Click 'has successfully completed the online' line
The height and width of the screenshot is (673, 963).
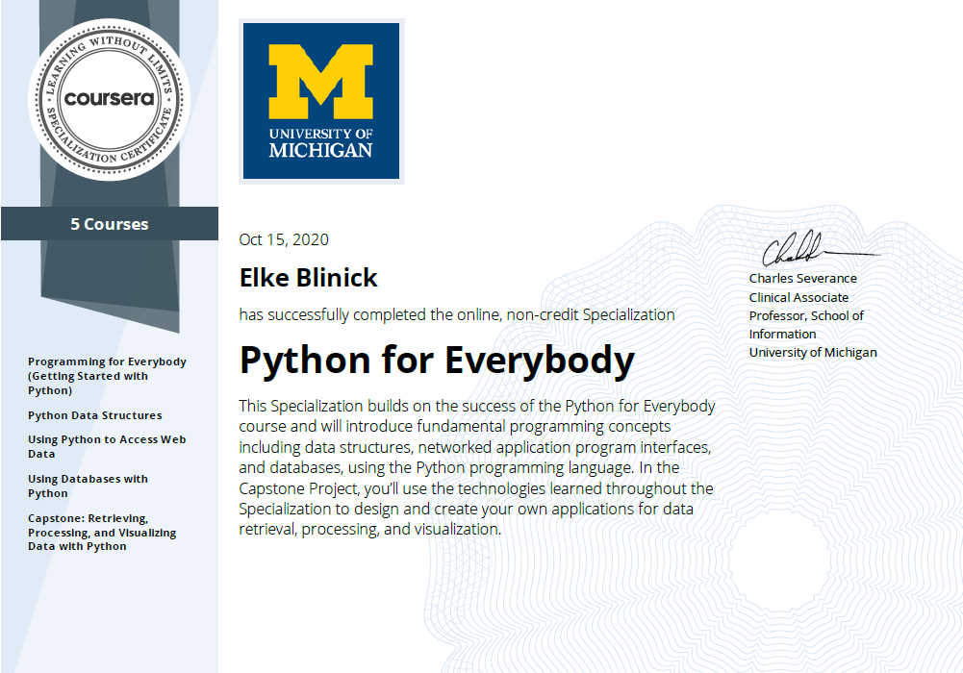point(457,314)
